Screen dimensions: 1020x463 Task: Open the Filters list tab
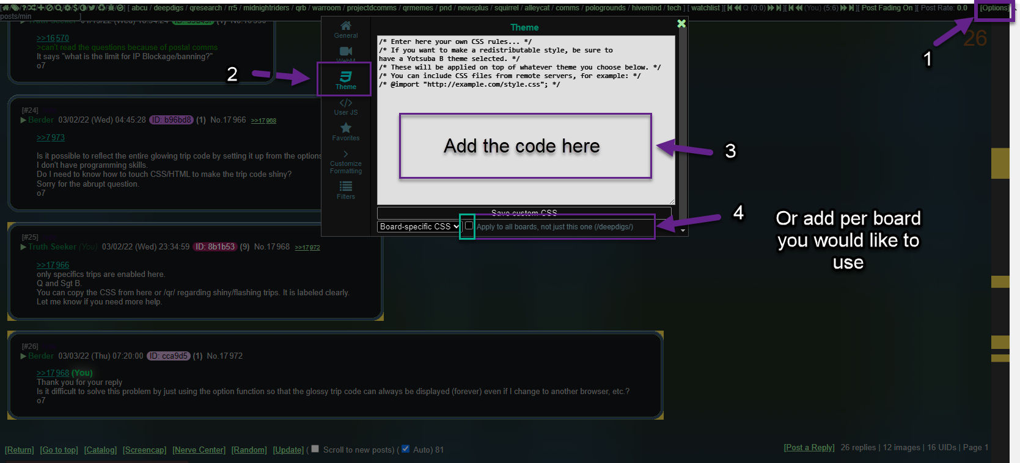point(345,190)
